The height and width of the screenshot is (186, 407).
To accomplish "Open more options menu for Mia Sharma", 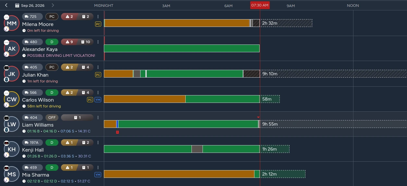I will (x=98, y=167).
